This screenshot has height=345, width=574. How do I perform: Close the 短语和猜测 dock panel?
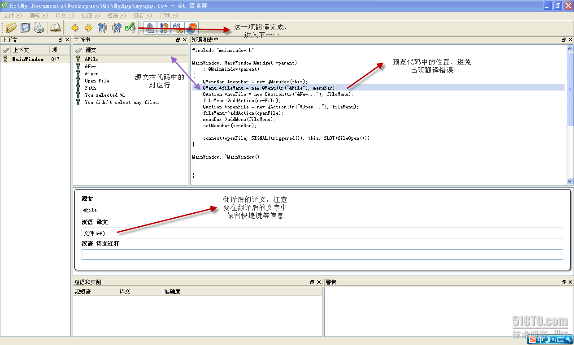319,282
